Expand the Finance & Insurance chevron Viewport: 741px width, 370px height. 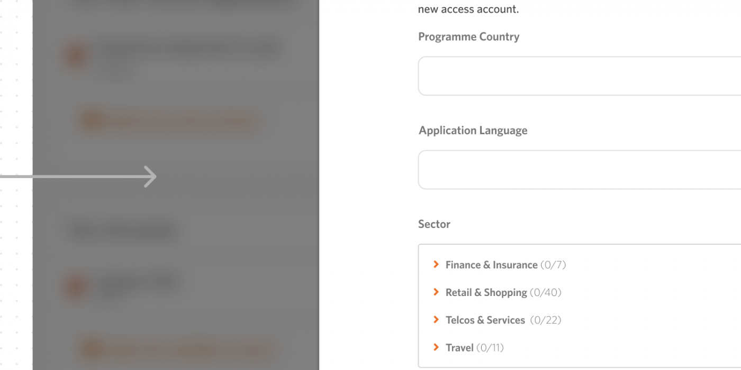pyautogui.click(x=436, y=264)
